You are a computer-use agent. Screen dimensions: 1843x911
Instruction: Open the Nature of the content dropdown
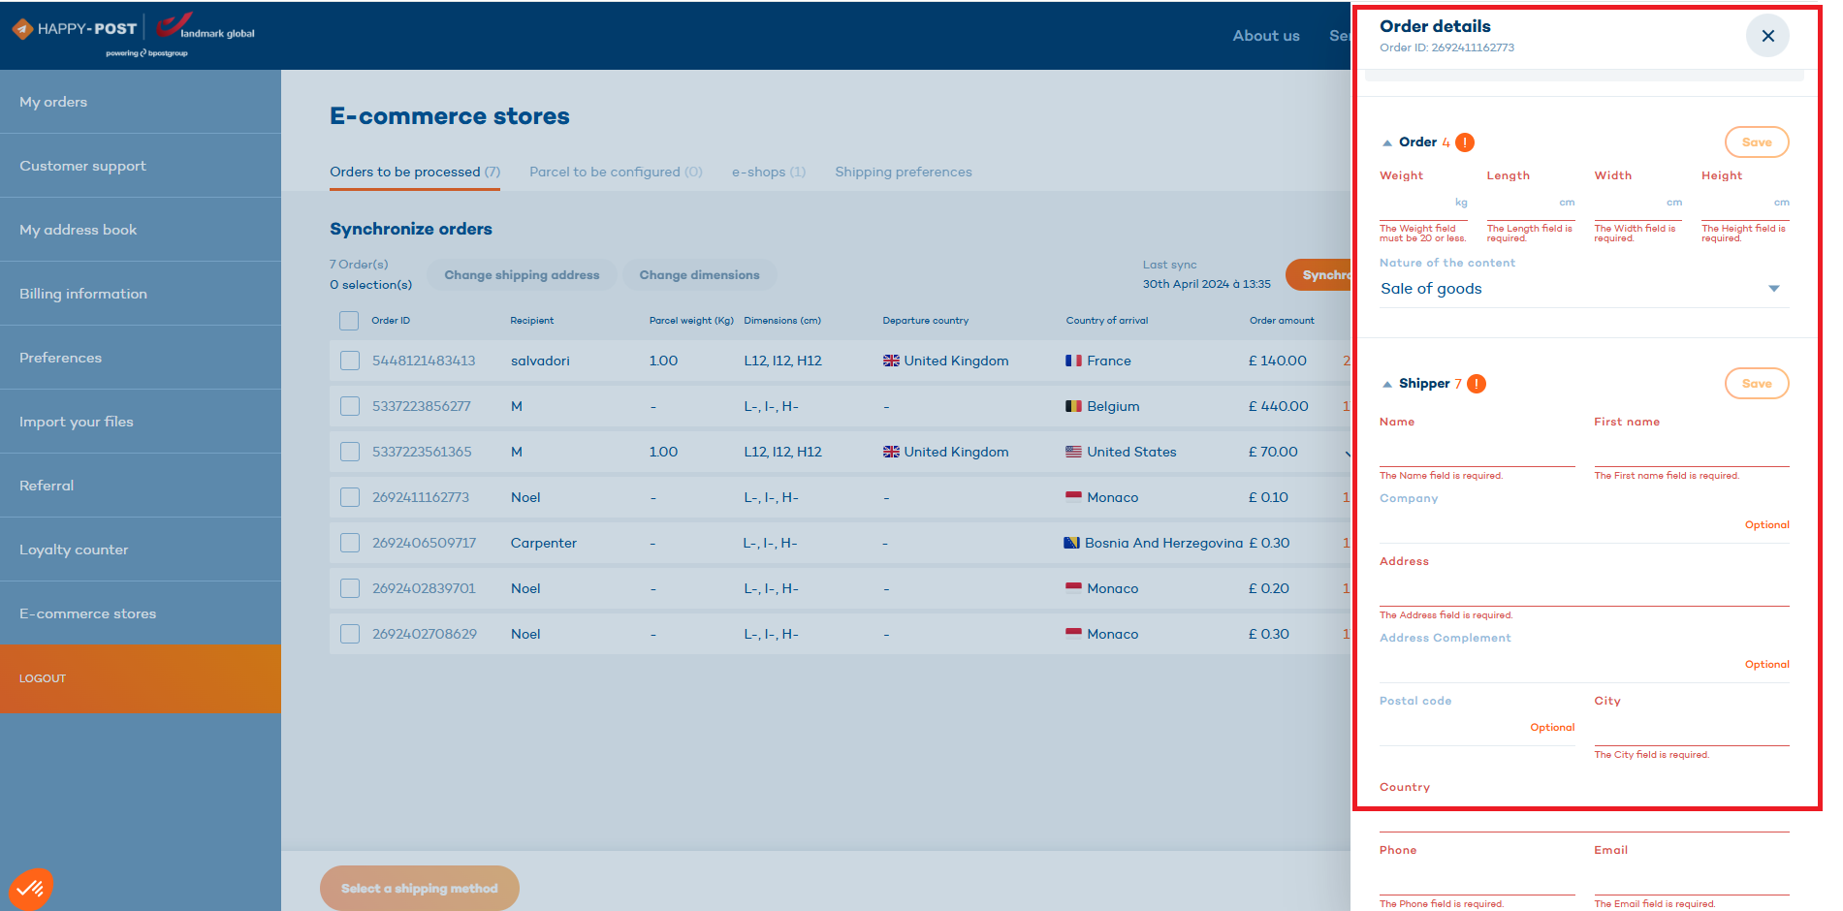click(x=1584, y=289)
